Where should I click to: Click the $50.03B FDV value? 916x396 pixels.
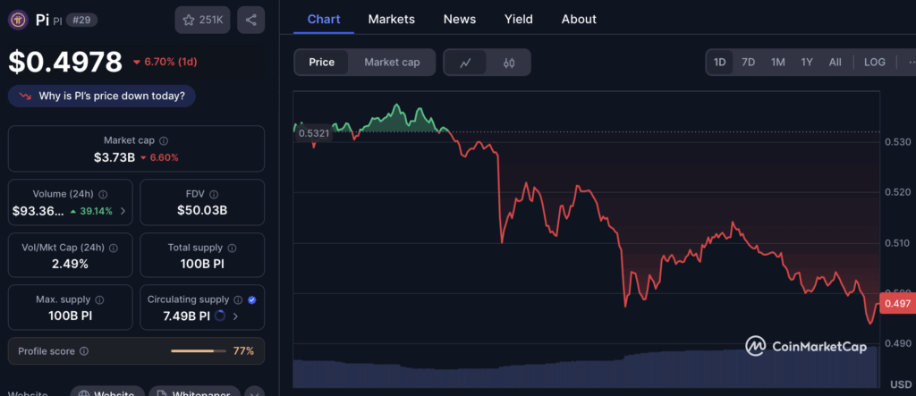[202, 210]
